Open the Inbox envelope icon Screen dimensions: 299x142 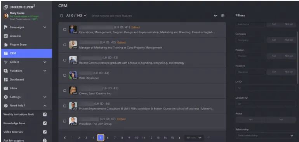tap(6, 88)
